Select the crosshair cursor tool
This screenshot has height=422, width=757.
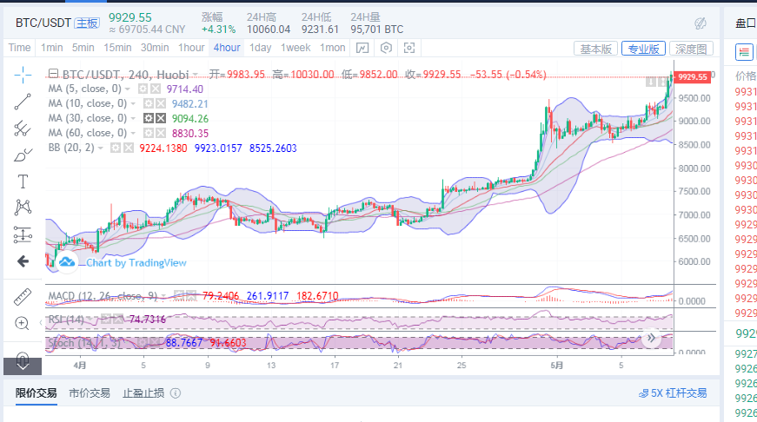point(23,75)
